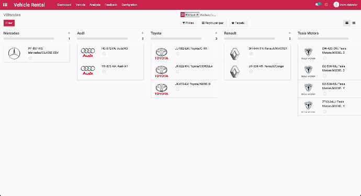Click the Véhicules breadcrumb title
Screen dimensions: 361x196
click(12, 15)
